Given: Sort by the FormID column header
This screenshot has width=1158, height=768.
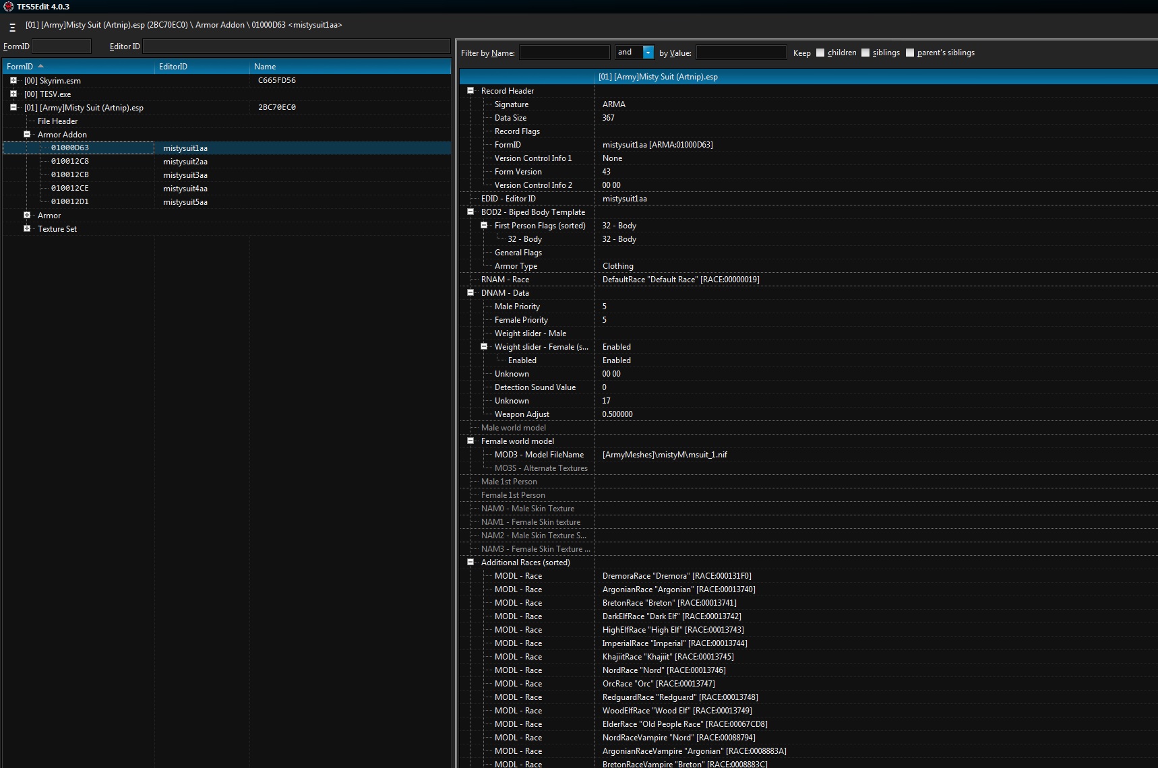Looking at the screenshot, I should [20, 67].
